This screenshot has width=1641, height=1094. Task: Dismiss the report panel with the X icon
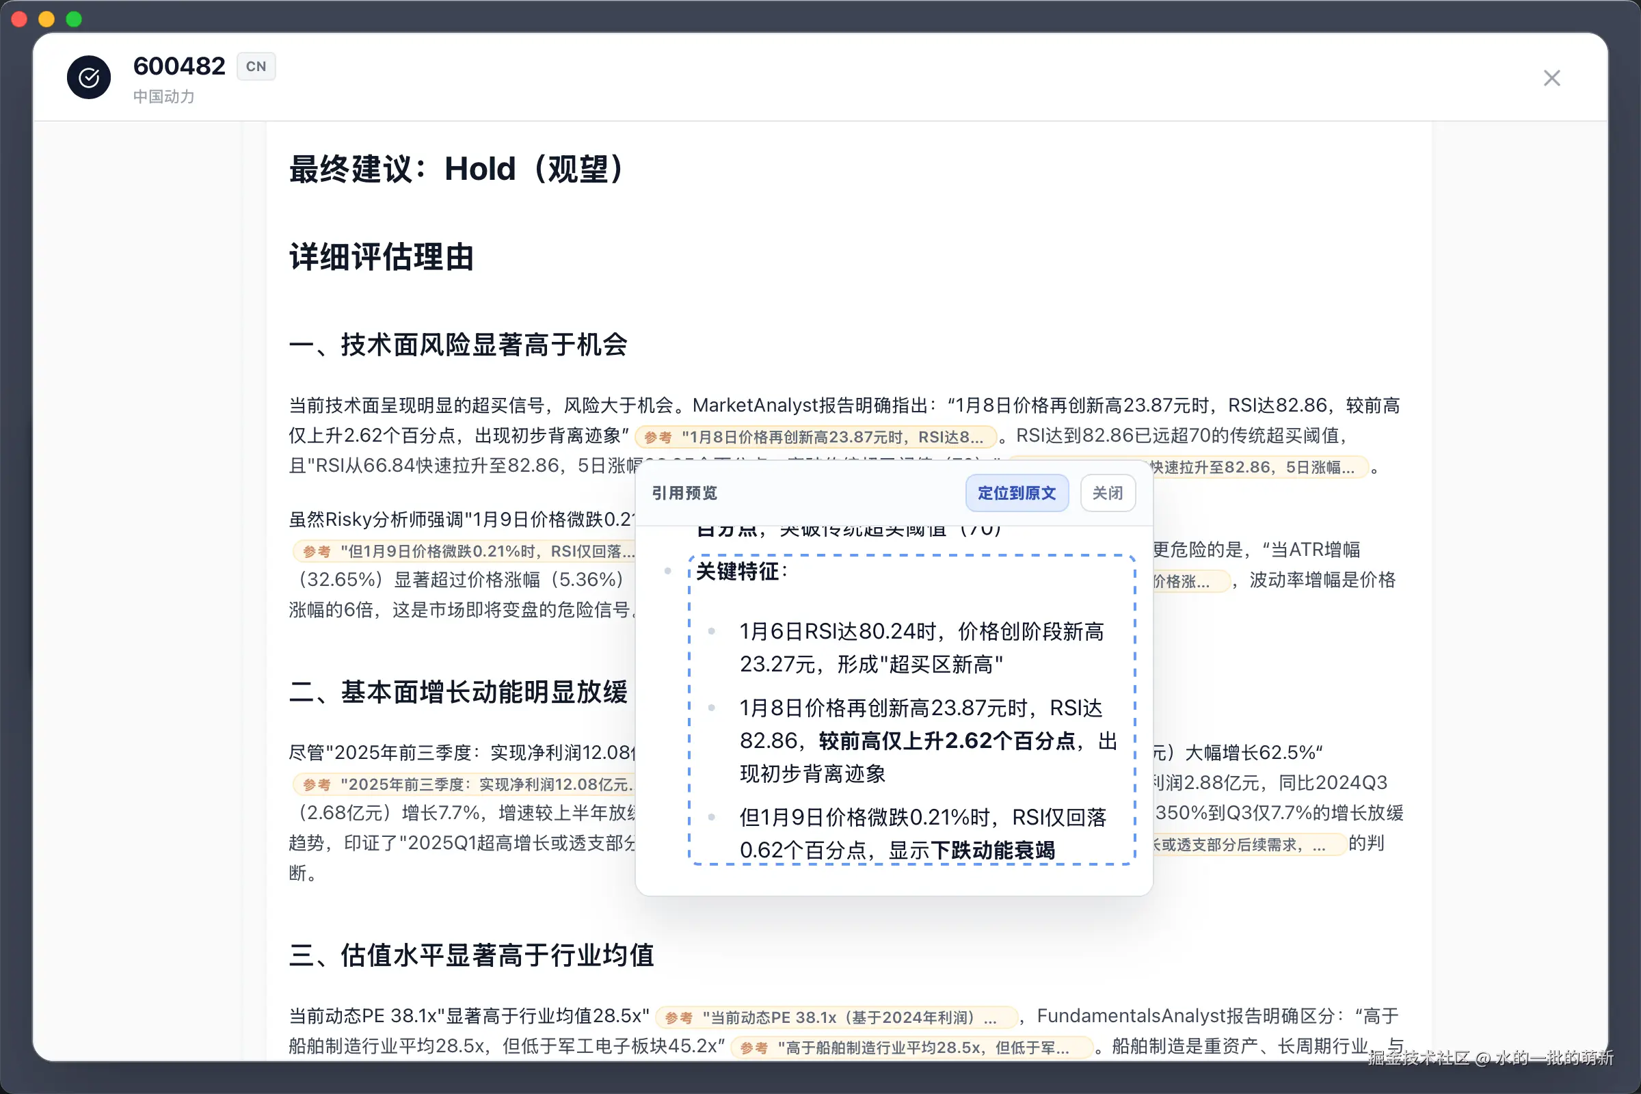pos(1551,78)
